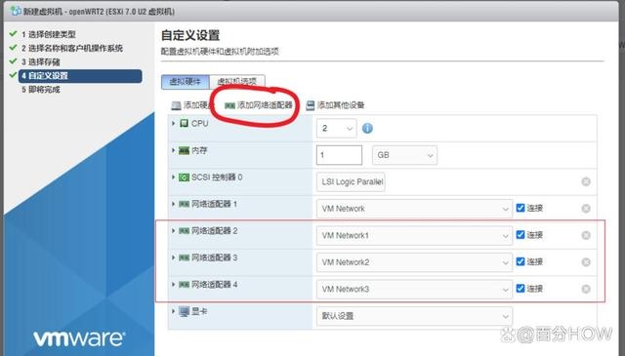The image size is (625, 356).
Task: Click the SCSI controller 0 icon
Action: 184,178
